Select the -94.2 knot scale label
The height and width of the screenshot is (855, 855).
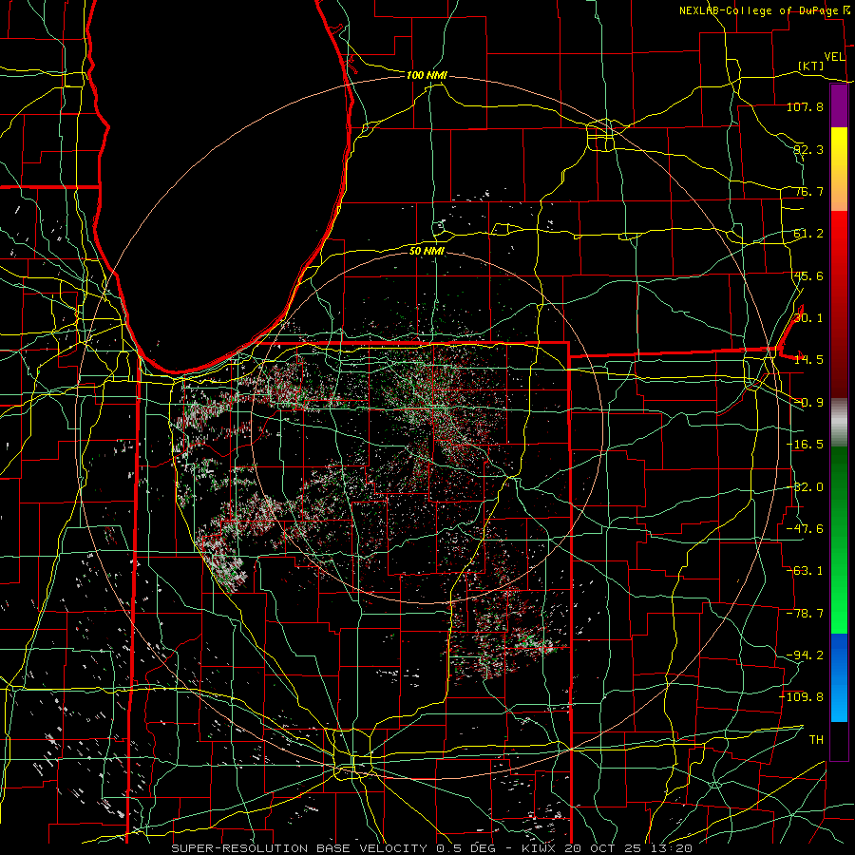point(805,655)
